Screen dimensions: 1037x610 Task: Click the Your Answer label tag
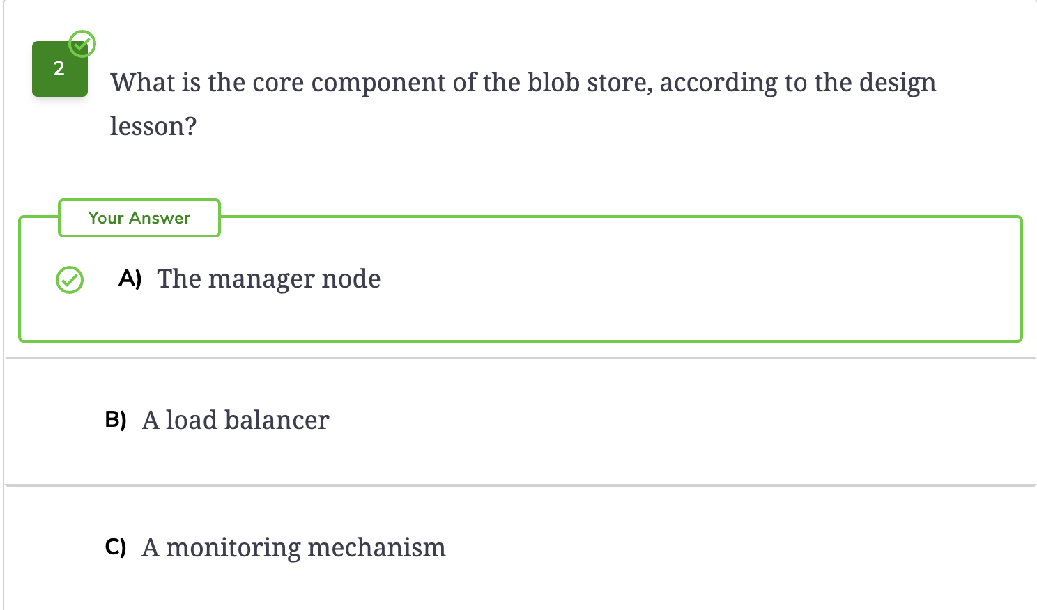pos(139,218)
